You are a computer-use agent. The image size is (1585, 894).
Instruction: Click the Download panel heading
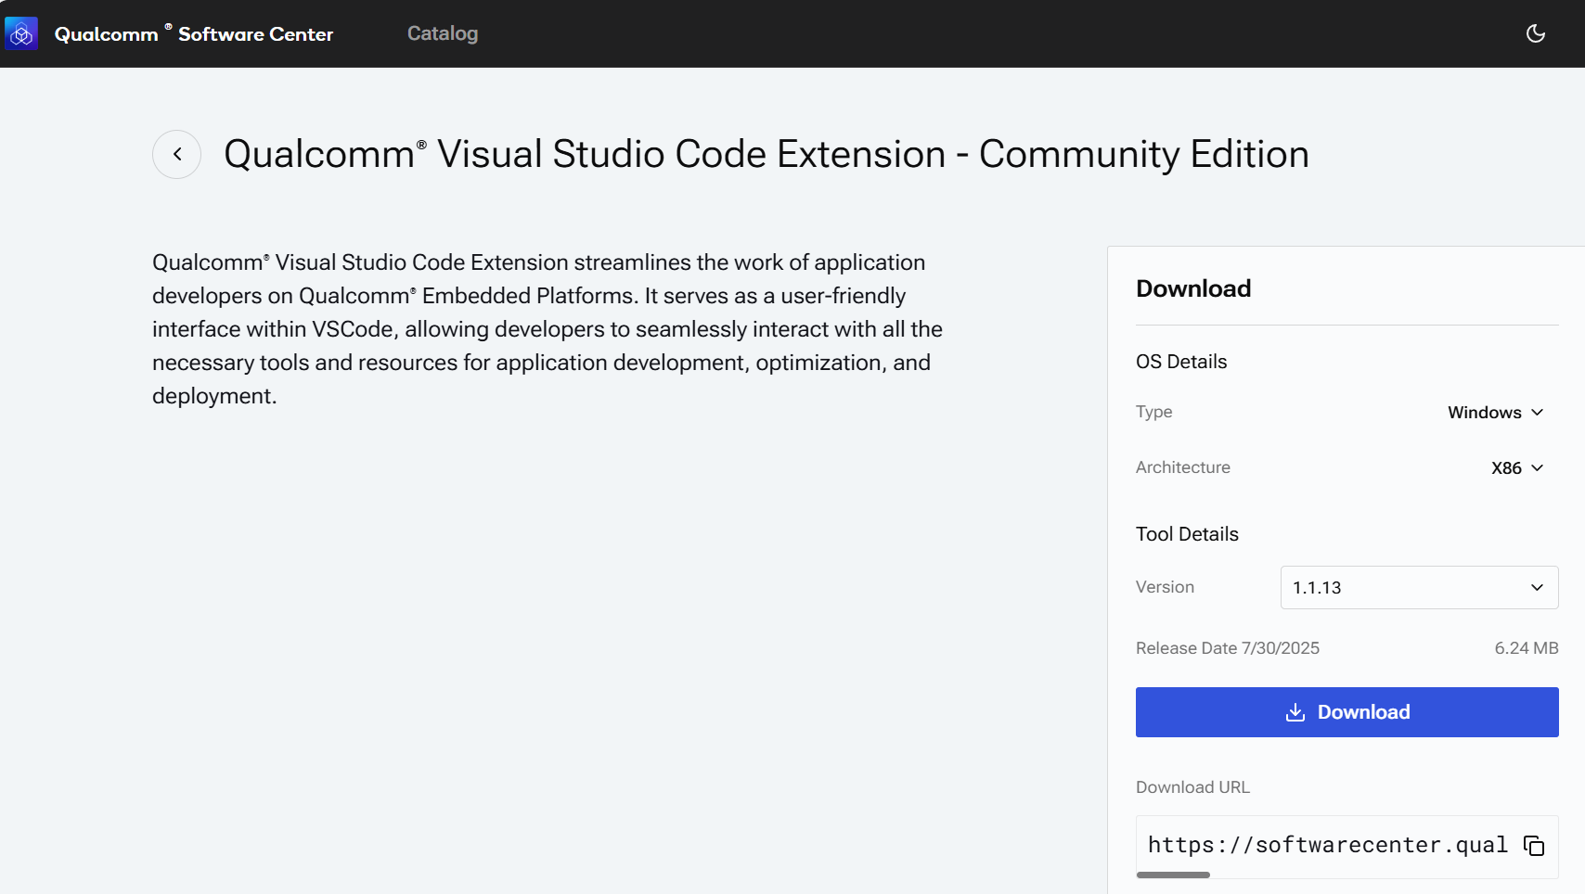coord(1193,288)
